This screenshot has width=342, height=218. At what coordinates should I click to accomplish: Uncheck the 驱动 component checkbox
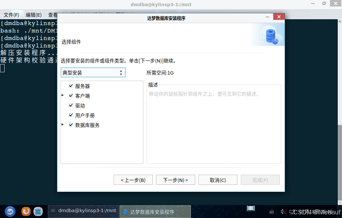pyautogui.click(x=71, y=105)
